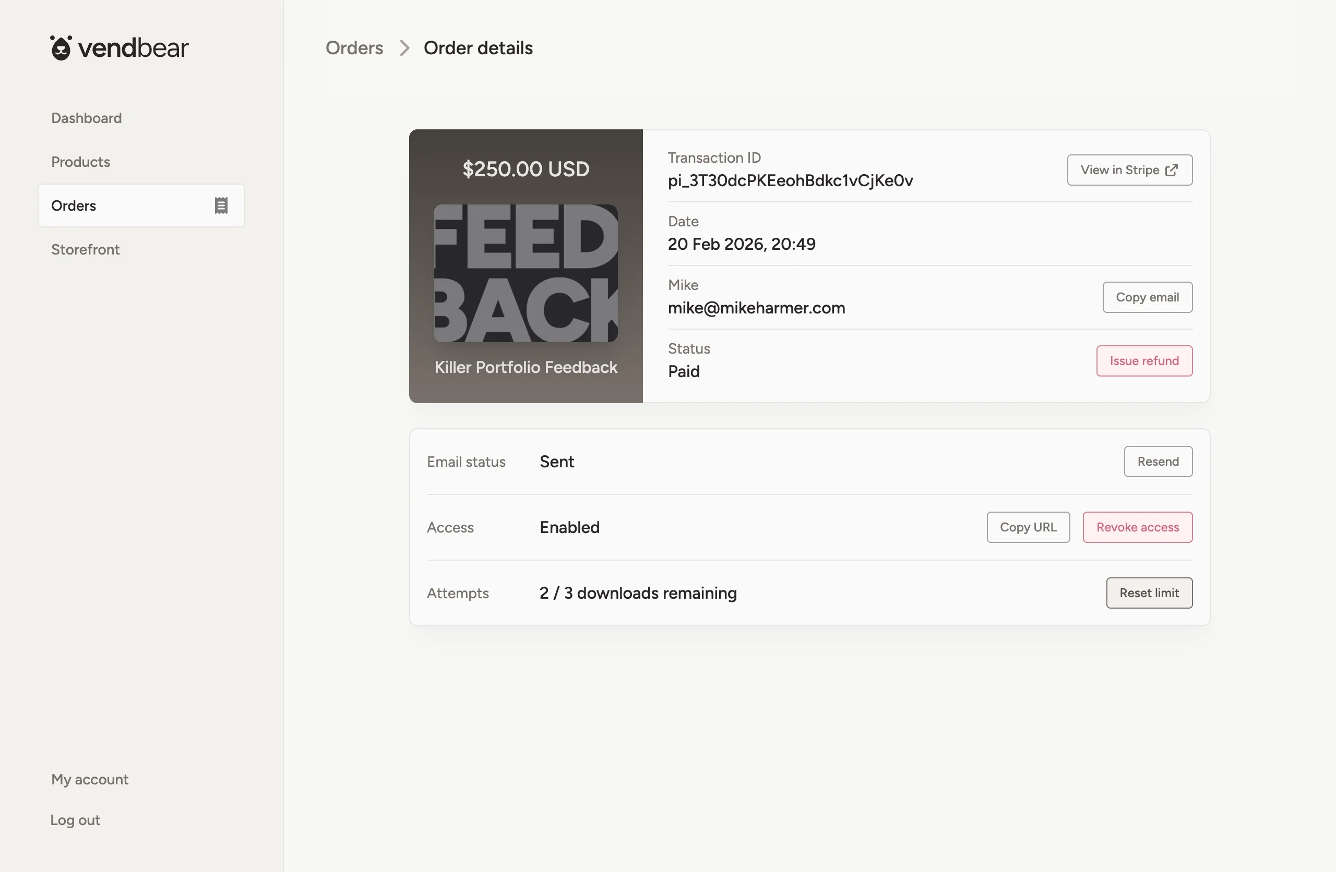Issue a refund for this order
Image resolution: width=1336 pixels, height=872 pixels.
pos(1144,361)
